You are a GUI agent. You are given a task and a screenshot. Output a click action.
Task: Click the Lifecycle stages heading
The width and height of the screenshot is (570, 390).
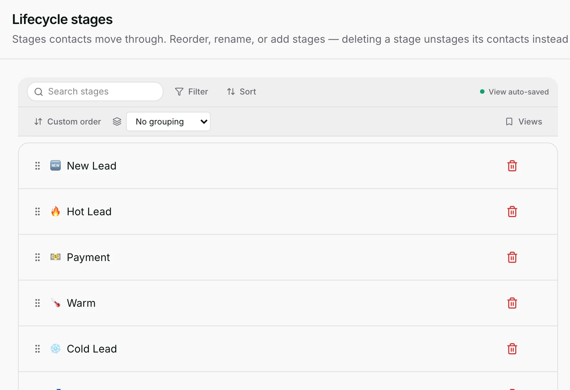coord(62,19)
